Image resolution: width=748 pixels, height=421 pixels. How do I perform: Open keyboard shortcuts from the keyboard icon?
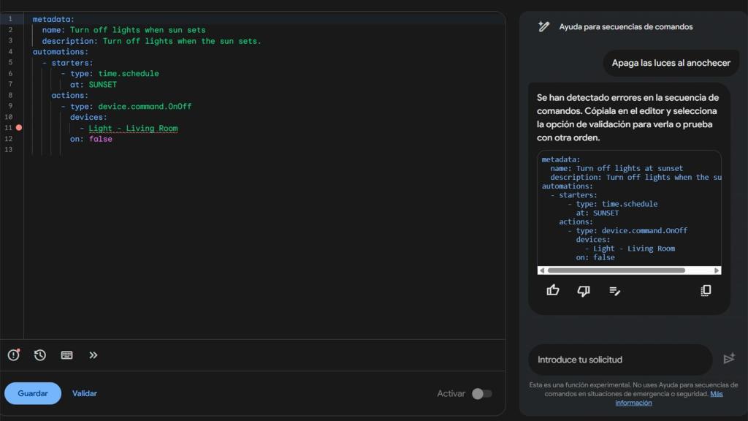66,355
